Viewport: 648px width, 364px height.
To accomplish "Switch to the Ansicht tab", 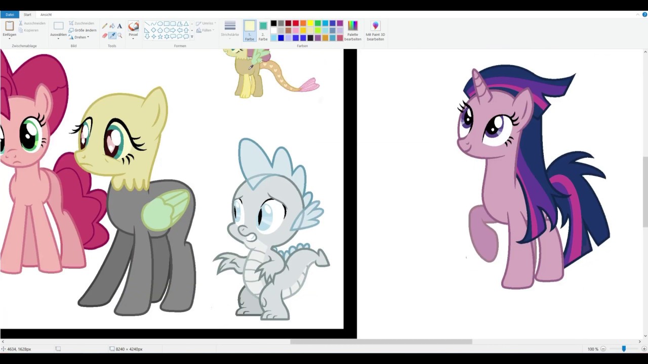I will [x=46, y=15].
